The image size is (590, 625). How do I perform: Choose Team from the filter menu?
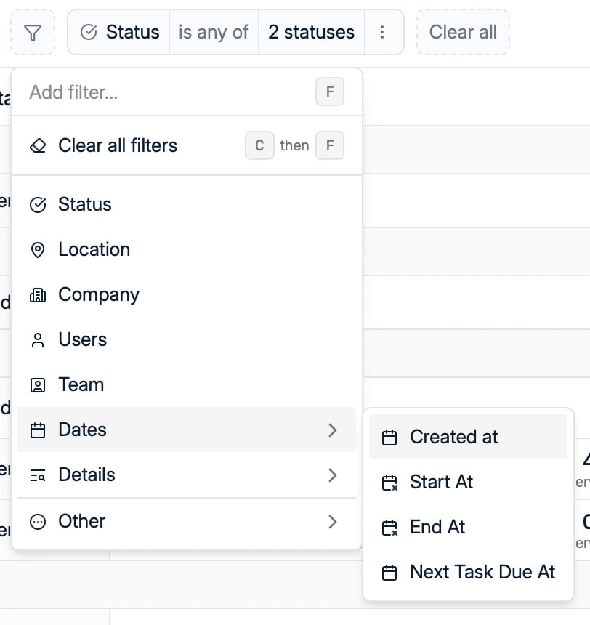click(x=187, y=384)
